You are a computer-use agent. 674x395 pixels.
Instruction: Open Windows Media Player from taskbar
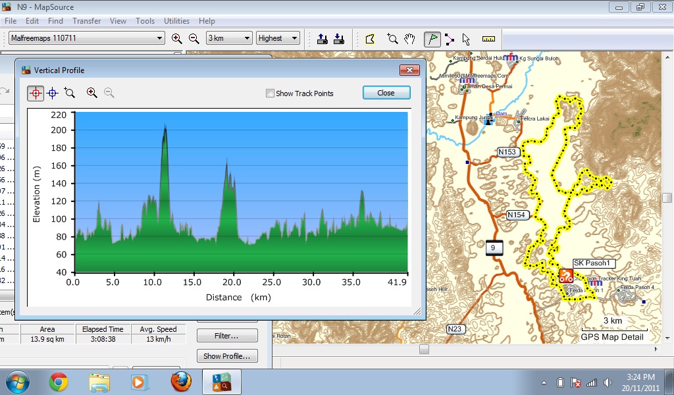coord(140,382)
